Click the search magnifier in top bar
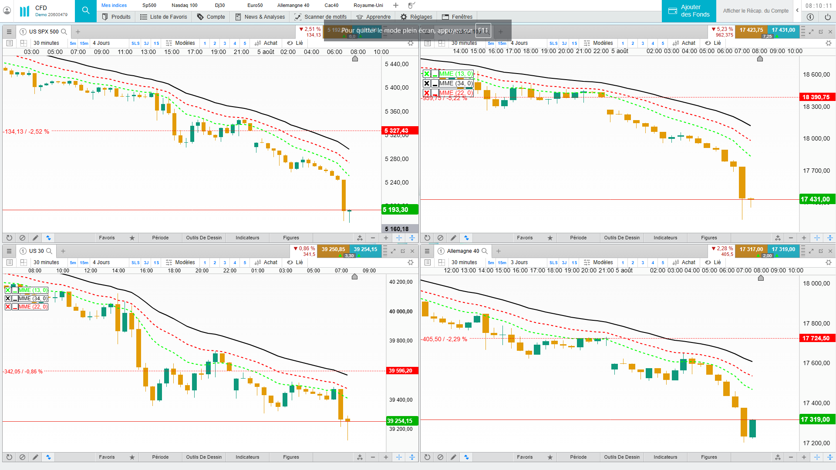The height and width of the screenshot is (470, 836). [x=86, y=10]
